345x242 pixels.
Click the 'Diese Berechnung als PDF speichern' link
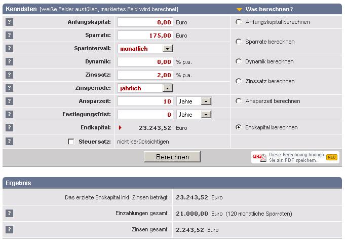tap(296, 157)
